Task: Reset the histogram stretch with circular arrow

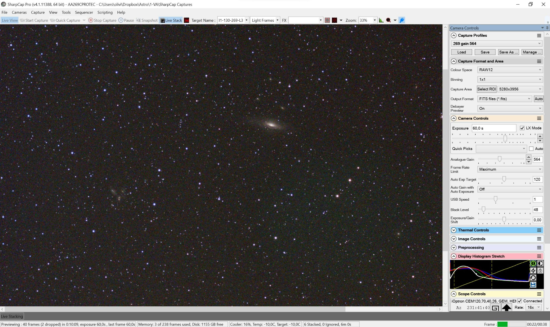Action: (x=533, y=278)
